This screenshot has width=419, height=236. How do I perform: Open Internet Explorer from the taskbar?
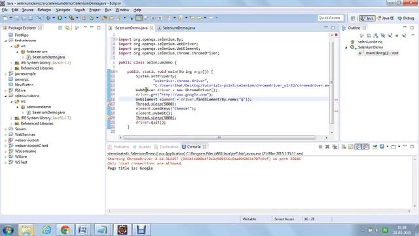pyautogui.click(x=46, y=230)
